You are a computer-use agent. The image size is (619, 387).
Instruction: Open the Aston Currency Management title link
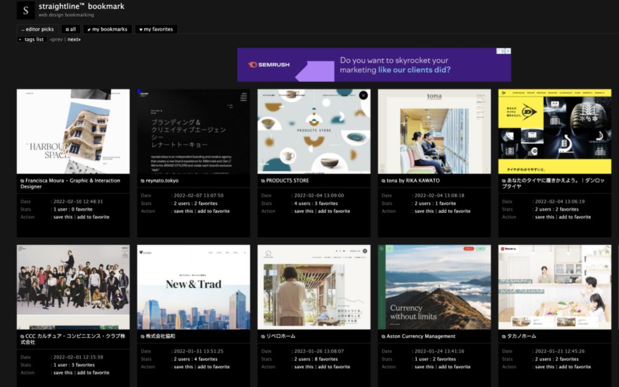click(x=421, y=336)
